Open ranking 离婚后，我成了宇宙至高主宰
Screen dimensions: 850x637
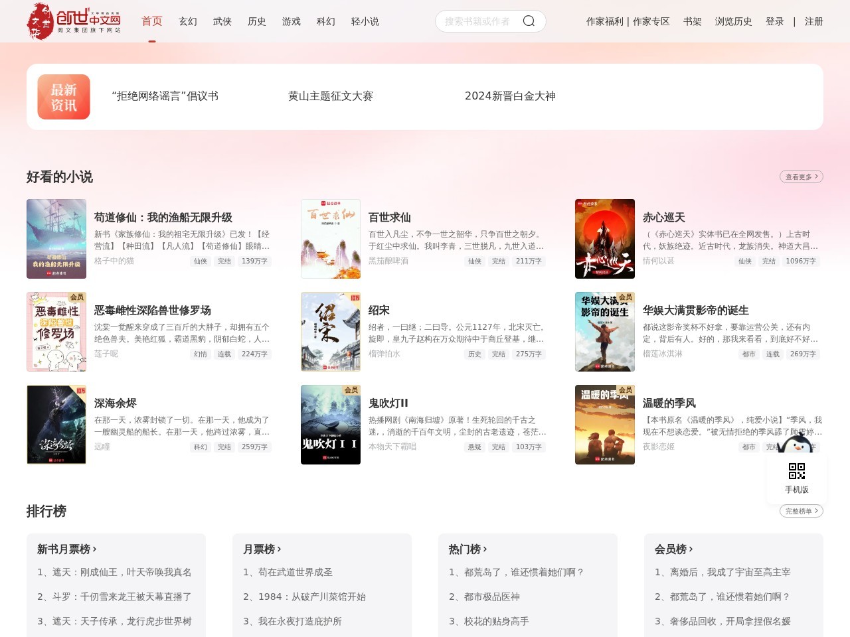click(722, 572)
